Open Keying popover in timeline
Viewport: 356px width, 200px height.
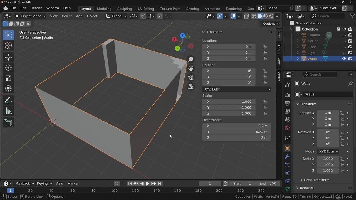44,183
